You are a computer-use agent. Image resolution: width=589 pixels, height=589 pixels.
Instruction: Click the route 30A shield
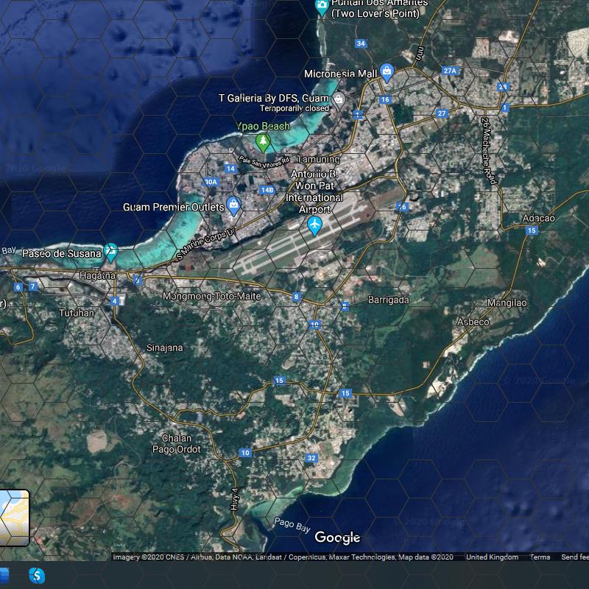click(211, 182)
